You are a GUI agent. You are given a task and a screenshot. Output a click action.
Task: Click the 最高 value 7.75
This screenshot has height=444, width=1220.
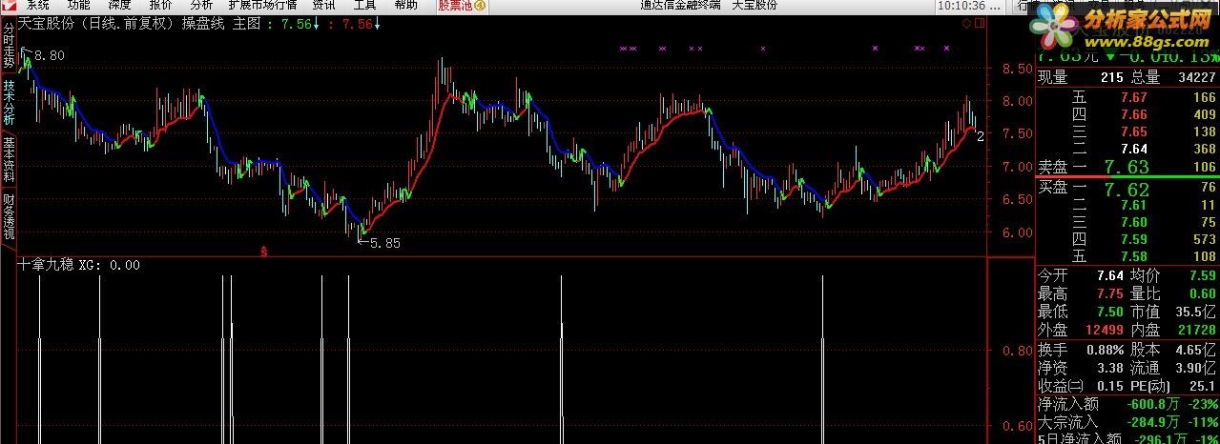tap(1110, 294)
